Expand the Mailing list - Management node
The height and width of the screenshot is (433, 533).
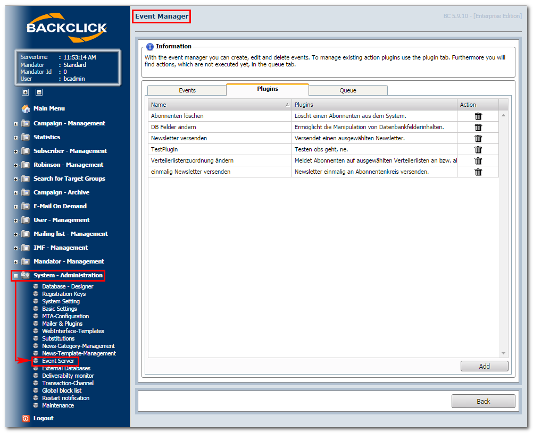click(x=15, y=234)
